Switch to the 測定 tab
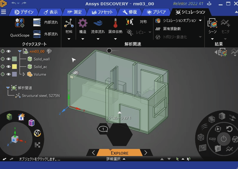The height and width of the screenshot is (169, 238). point(75,12)
